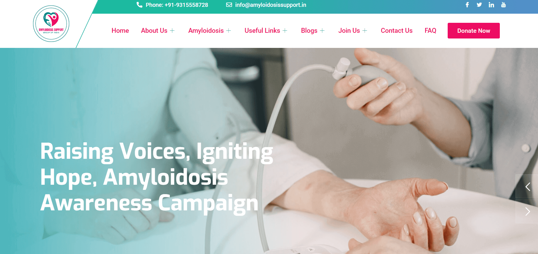The width and height of the screenshot is (538, 254).
Task: Open the Twitter bird icon
Action: tap(479, 5)
